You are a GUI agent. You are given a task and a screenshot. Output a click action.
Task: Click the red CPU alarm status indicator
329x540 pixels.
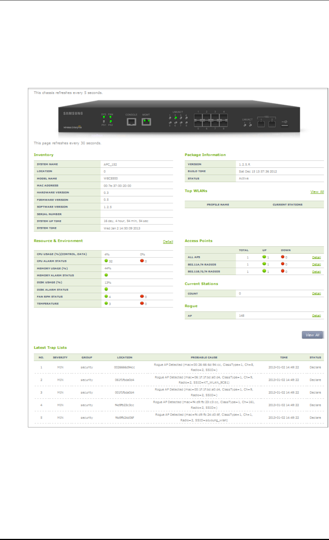pos(142,261)
